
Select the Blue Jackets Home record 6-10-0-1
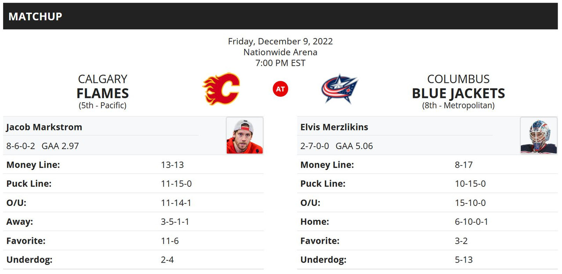(x=472, y=222)
